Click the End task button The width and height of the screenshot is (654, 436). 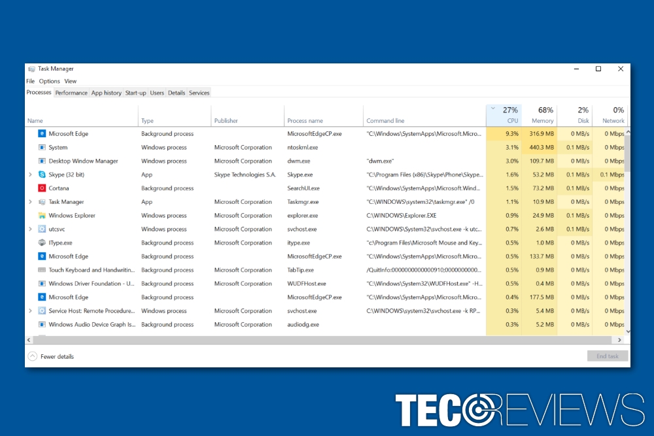[x=608, y=356]
